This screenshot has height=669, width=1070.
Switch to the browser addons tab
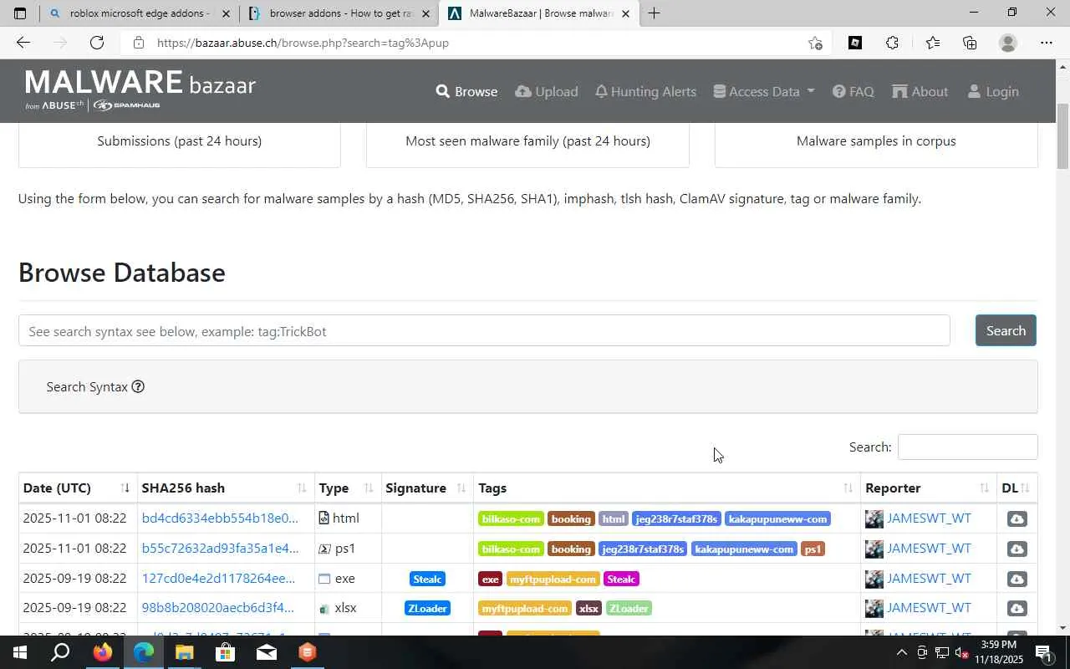pyautogui.click(x=339, y=13)
